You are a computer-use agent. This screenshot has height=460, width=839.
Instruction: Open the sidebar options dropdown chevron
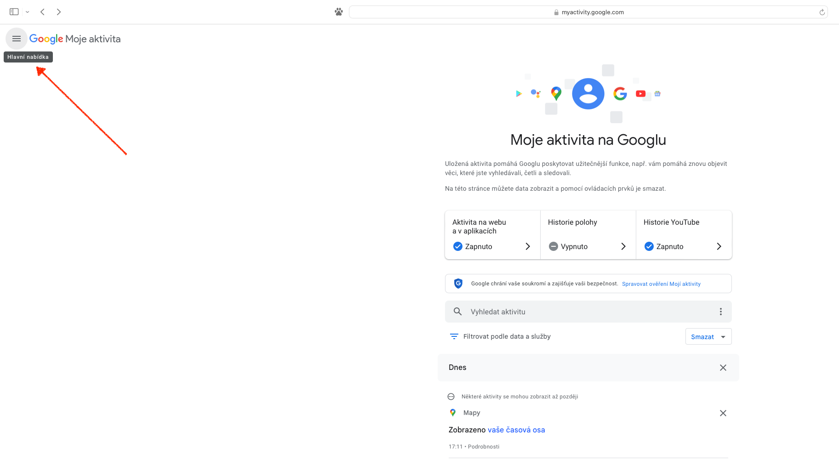(28, 12)
